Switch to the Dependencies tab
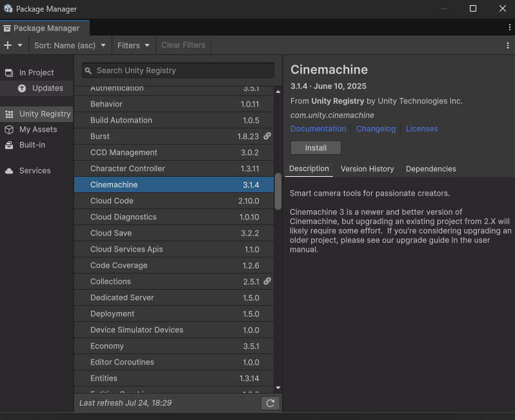The height and width of the screenshot is (420, 515). coord(430,169)
